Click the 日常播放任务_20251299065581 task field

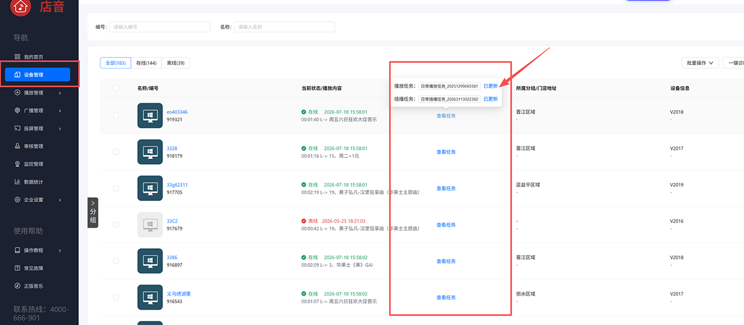click(x=449, y=86)
